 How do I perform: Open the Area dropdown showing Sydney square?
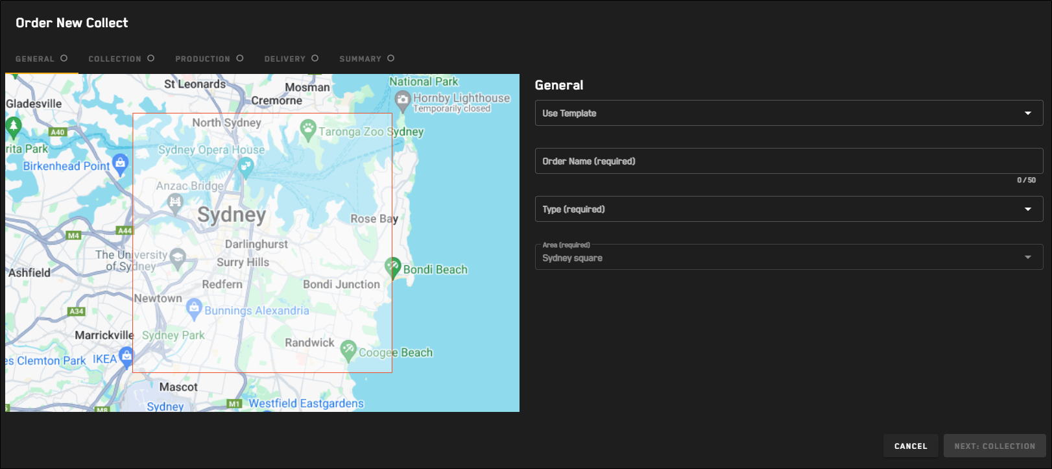(788, 257)
